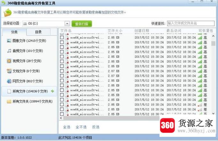Click the green signal bars of first 2.87 KB row
Image resolution: width=218 pixels, height=141 pixels.
coord(200,71)
